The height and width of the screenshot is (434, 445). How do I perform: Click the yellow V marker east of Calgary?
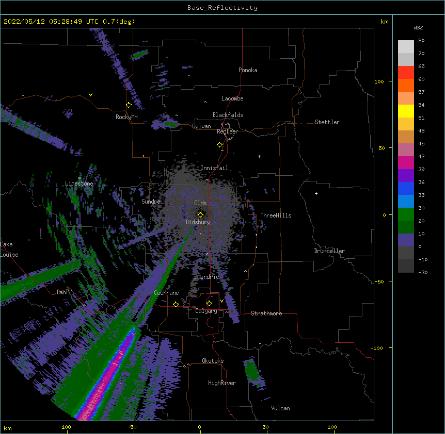point(221,301)
